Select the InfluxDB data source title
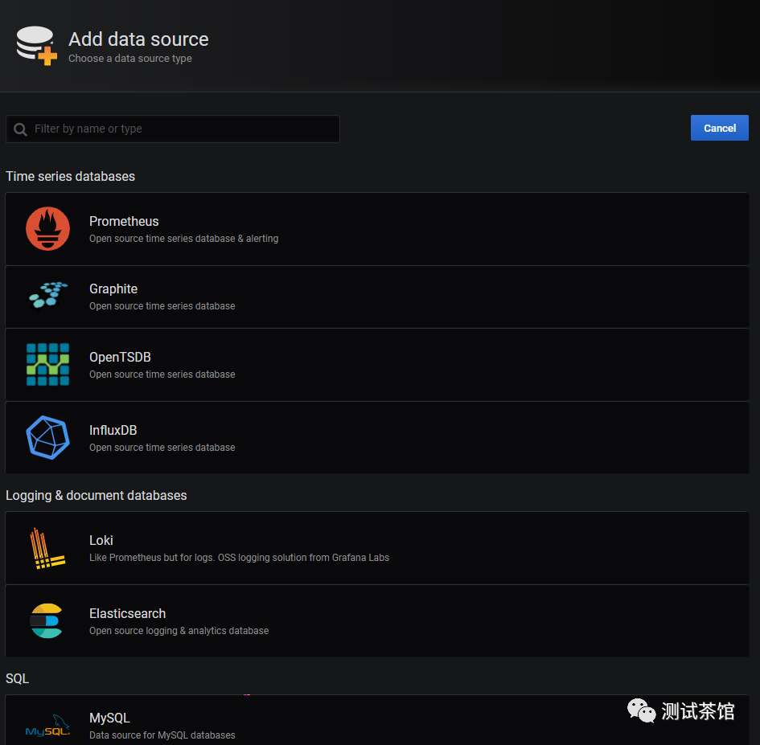This screenshot has width=760, height=745. coord(113,430)
